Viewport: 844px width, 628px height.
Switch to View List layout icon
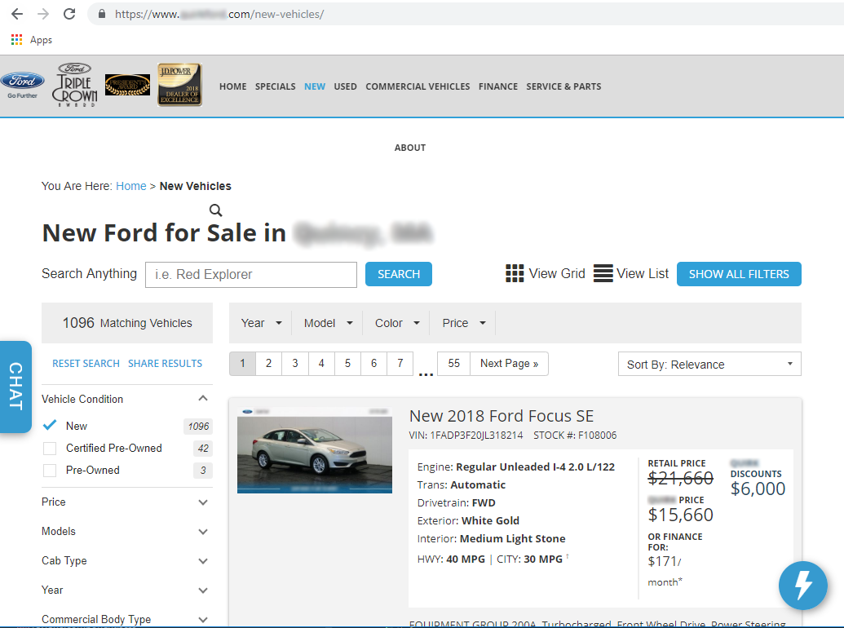[603, 274]
